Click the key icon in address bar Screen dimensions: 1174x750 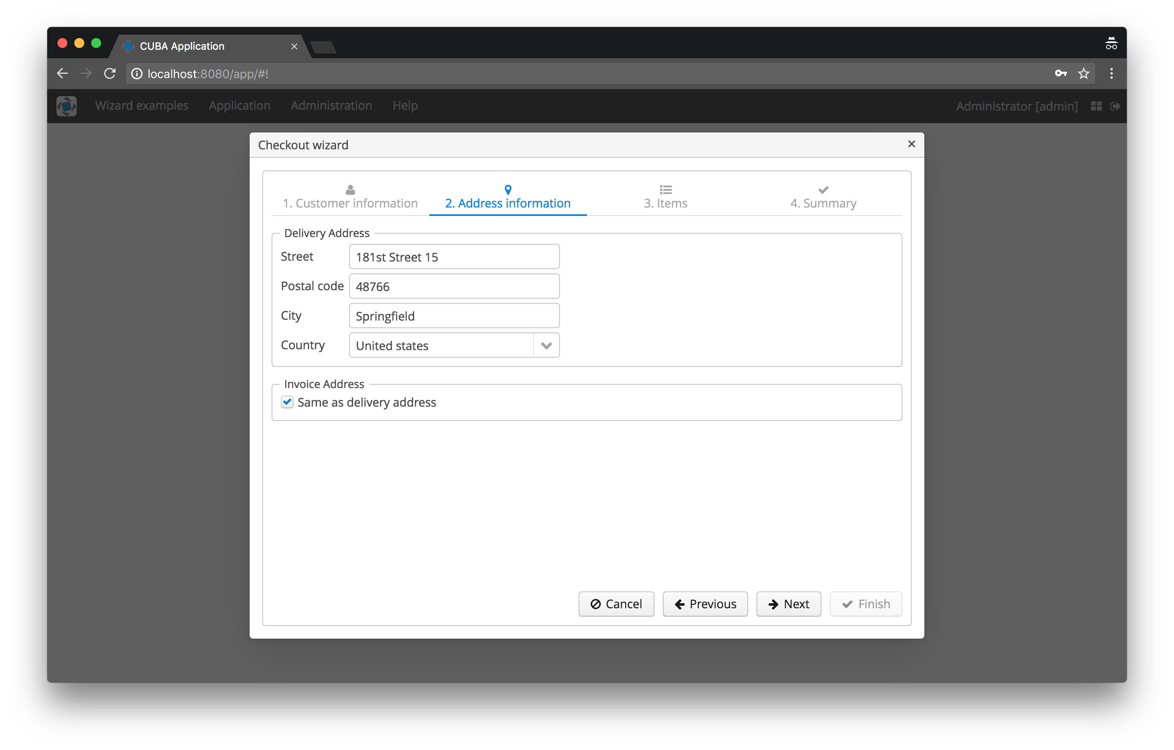pyautogui.click(x=1061, y=74)
